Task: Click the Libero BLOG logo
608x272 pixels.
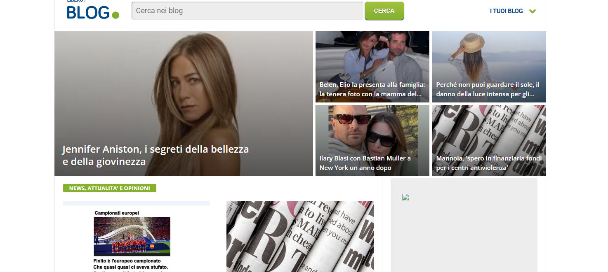Action: [93, 10]
